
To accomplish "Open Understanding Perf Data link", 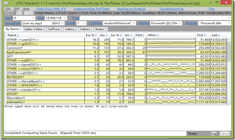I will pyautogui.click(x=91, y=9).
